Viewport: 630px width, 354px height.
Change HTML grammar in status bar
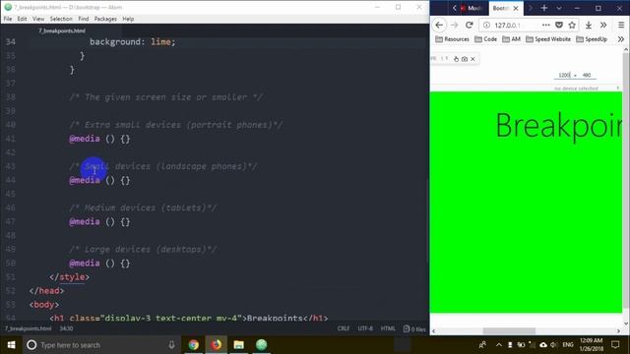tap(388, 328)
